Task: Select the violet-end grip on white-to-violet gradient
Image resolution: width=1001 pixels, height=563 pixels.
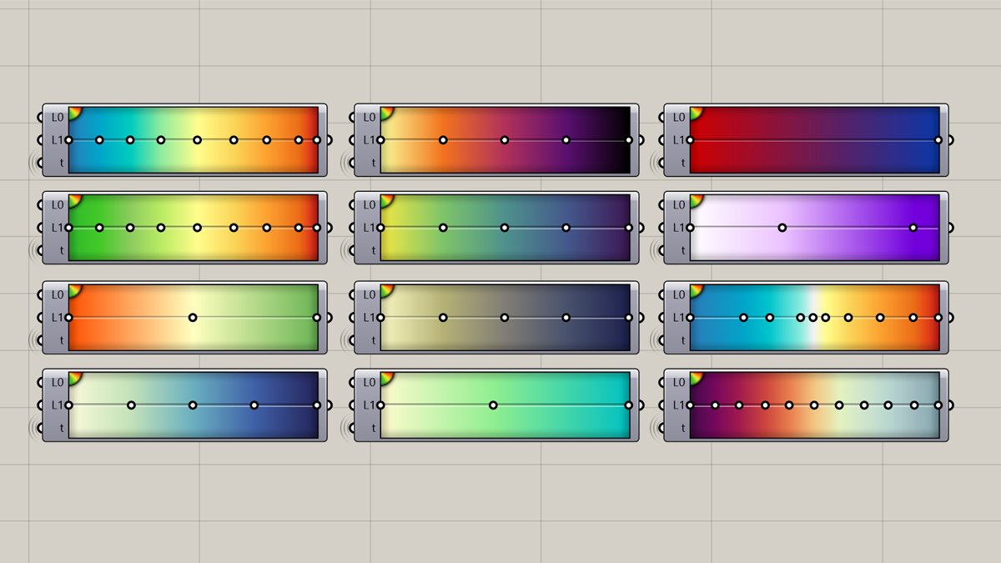Action: coord(913,227)
